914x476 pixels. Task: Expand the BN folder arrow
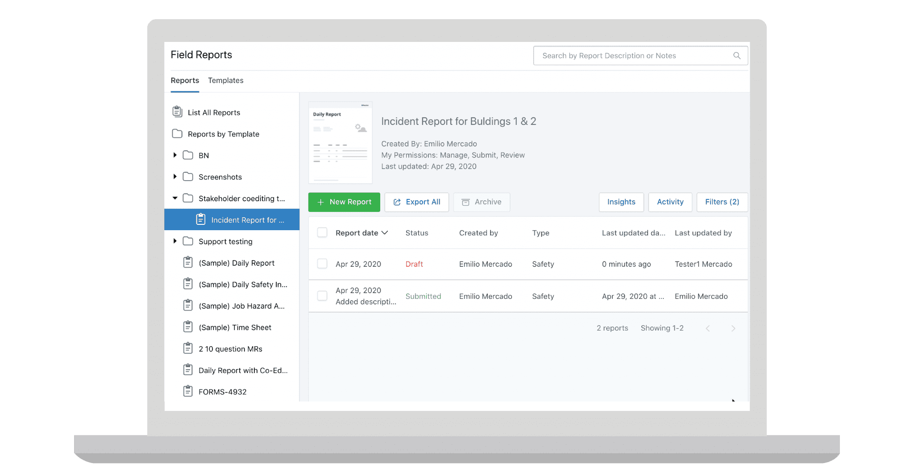pos(175,155)
